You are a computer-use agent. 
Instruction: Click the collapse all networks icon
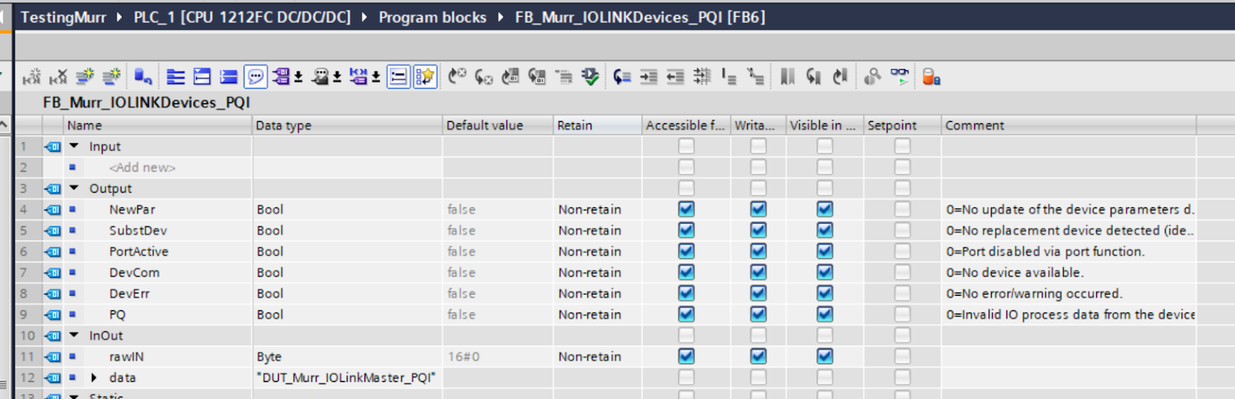click(202, 76)
